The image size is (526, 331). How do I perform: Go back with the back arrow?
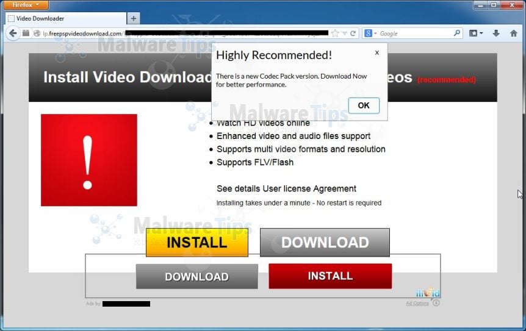point(13,33)
